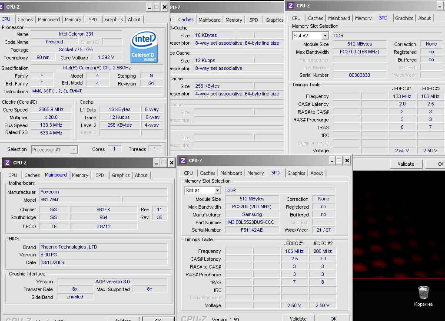Switch to Graphics tab in Foxconn mainboard window

pyautogui.click(x=120, y=175)
